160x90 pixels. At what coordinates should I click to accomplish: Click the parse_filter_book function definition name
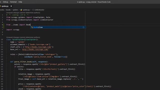point(23,62)
